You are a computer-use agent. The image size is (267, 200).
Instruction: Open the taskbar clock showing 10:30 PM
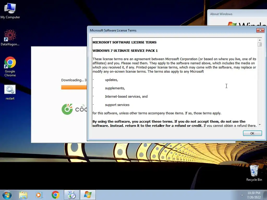pyautogui.click(x=254, y=195)
